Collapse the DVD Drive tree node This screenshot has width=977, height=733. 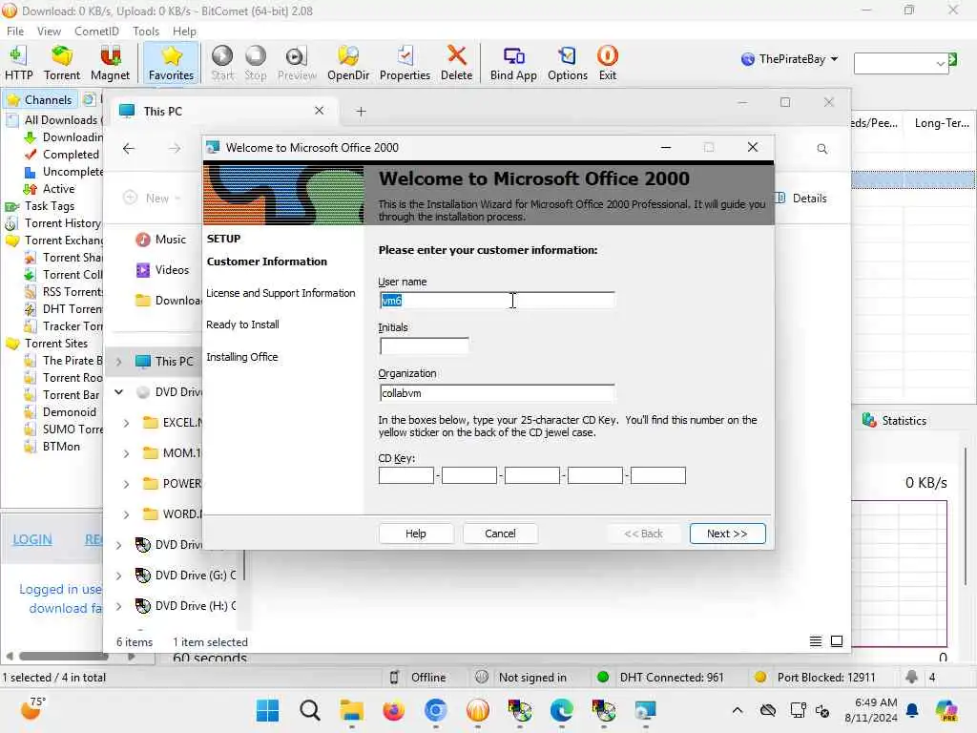click(x=118, y=392)
